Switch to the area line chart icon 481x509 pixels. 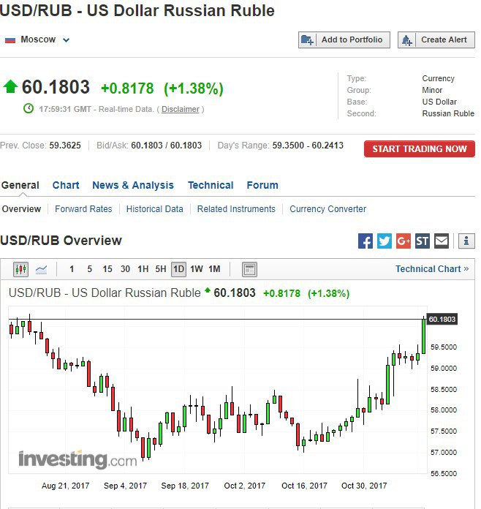(41, 269)
